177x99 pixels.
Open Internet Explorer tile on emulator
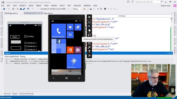78,27
